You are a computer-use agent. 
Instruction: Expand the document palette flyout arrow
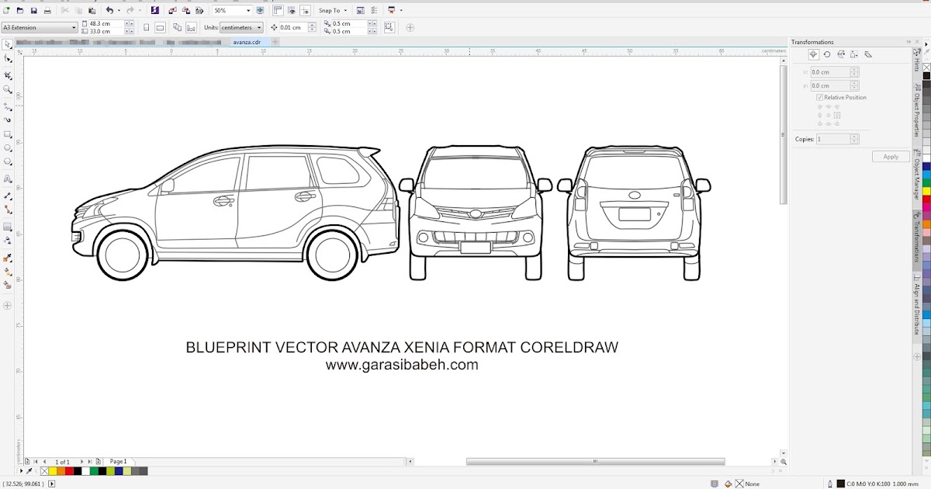(21, 471)
